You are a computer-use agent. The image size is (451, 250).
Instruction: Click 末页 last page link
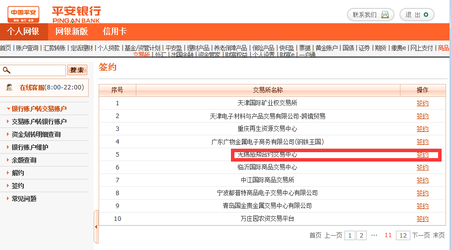coord(439,235)
